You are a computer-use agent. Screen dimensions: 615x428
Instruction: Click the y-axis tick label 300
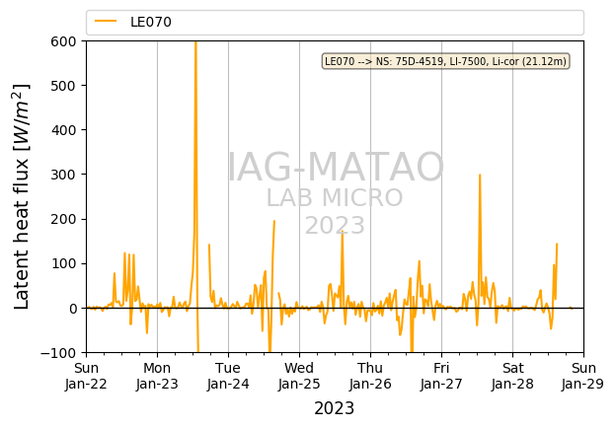[63, 175]
